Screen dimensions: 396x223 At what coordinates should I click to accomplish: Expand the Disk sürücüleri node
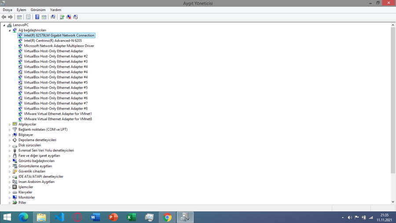pyautogui.click(x=10, y=146)
